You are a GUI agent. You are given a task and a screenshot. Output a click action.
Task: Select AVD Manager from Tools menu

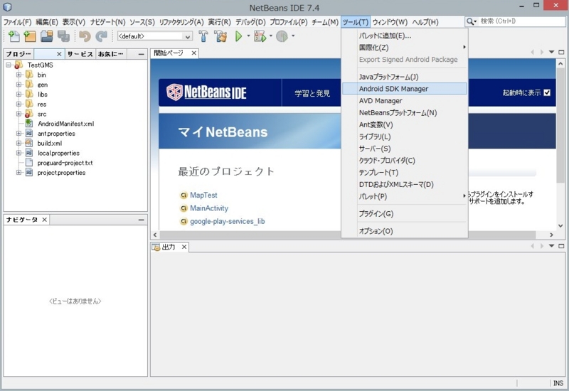(x=404, y=101)
